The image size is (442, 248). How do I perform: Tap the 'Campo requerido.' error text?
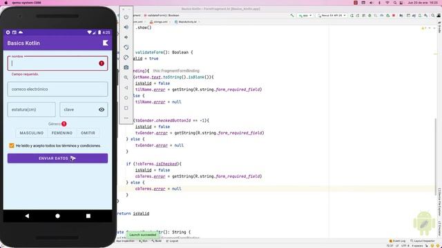[25, 74]
